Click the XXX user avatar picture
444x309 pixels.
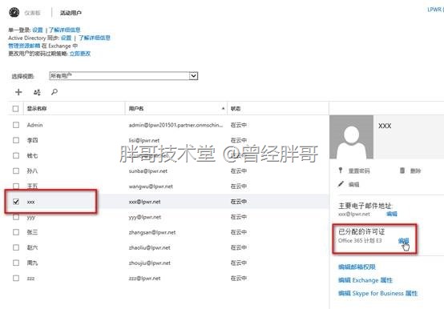(351, 137)
